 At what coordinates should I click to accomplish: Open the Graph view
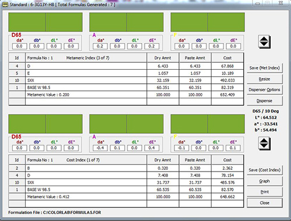[x=265, y=181]
